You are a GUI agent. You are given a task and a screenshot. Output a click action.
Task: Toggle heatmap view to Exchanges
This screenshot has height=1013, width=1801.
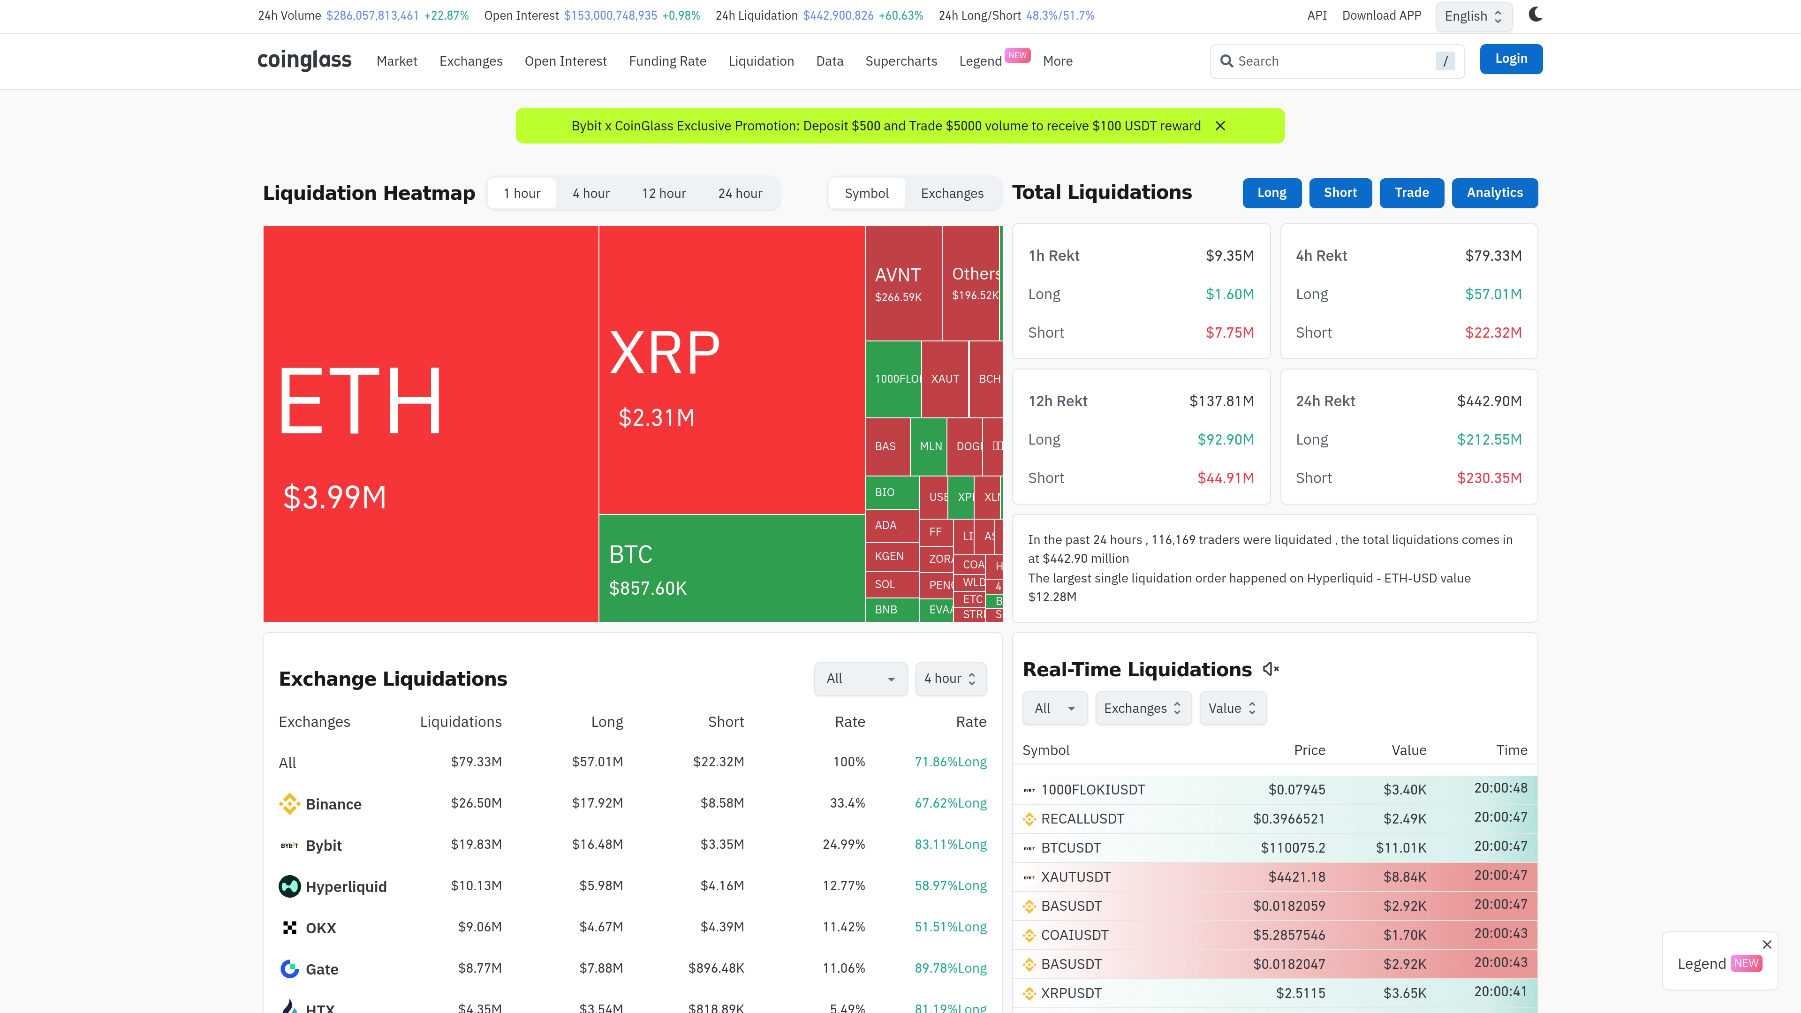952,194
